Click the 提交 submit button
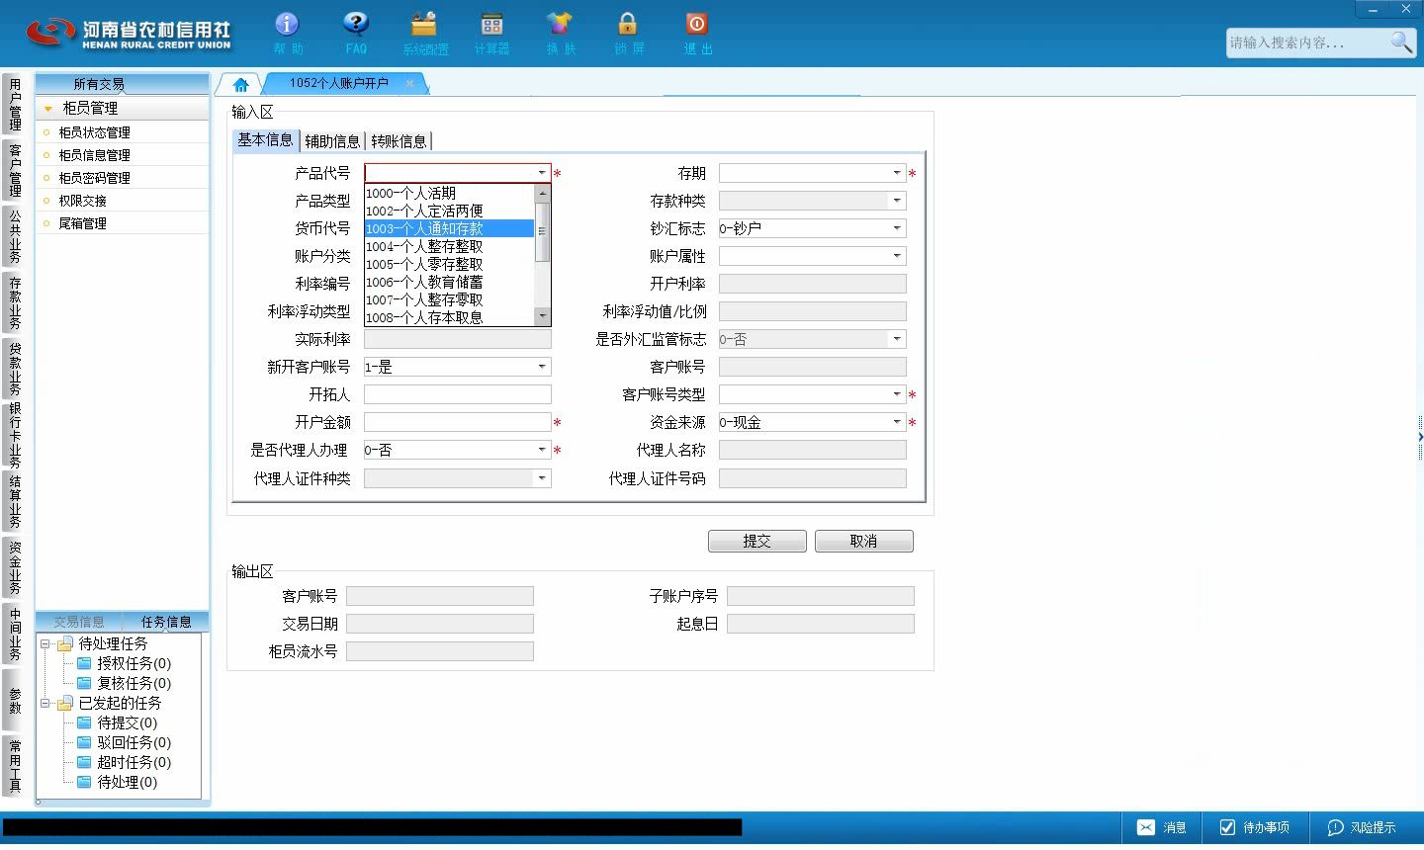Image resolution: width=1424 pixels, height=850 pixels. pos(757,542)
